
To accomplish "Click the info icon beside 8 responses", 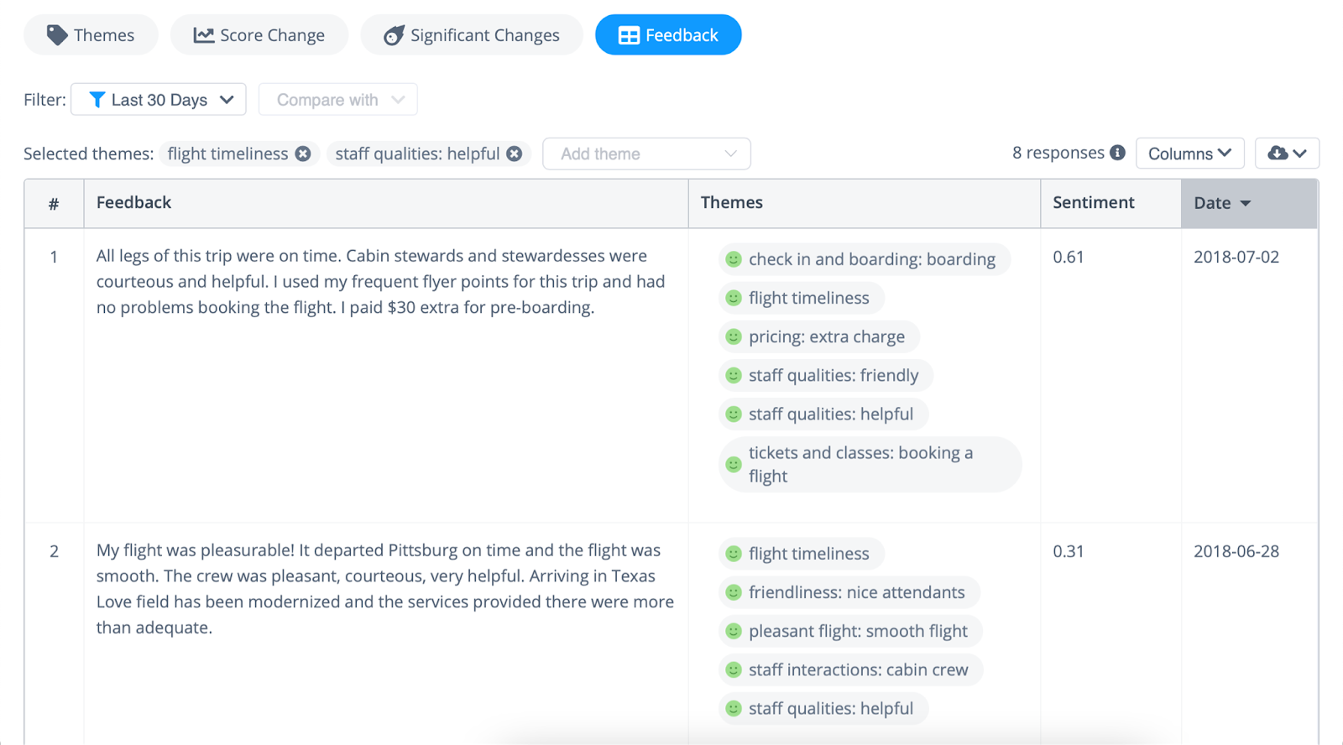I will tap(1117, 153).
